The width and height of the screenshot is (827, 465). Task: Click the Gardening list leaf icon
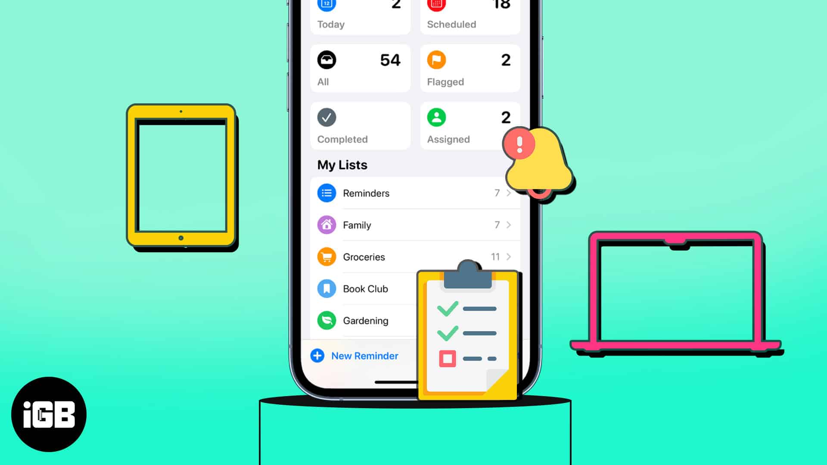(x=326, y=320)
